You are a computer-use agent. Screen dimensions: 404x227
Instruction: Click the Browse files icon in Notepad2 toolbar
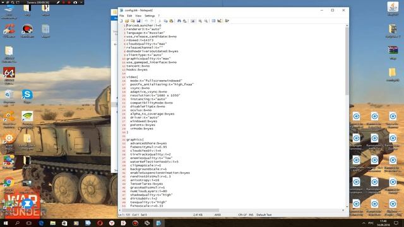(133, 21)
